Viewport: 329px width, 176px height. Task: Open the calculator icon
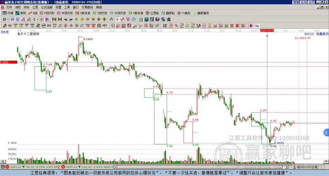[146, 20]
